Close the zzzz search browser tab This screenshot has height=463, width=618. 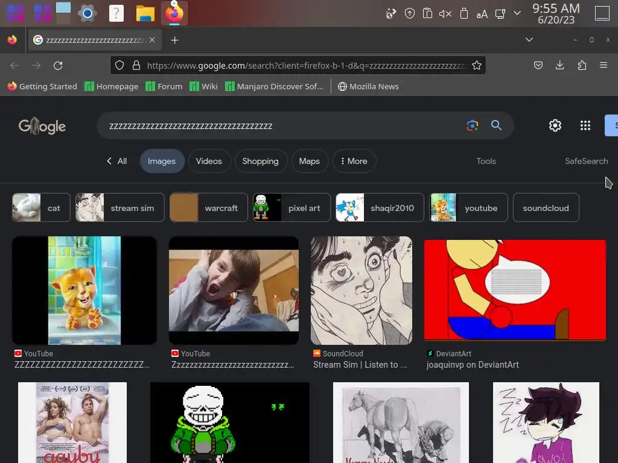tap(152, 40)
